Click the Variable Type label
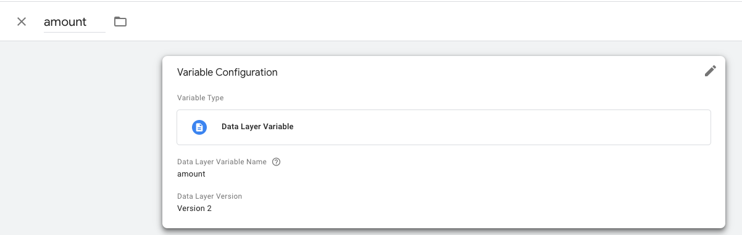This screenshot has height=235, width=742. pos(201,98)
